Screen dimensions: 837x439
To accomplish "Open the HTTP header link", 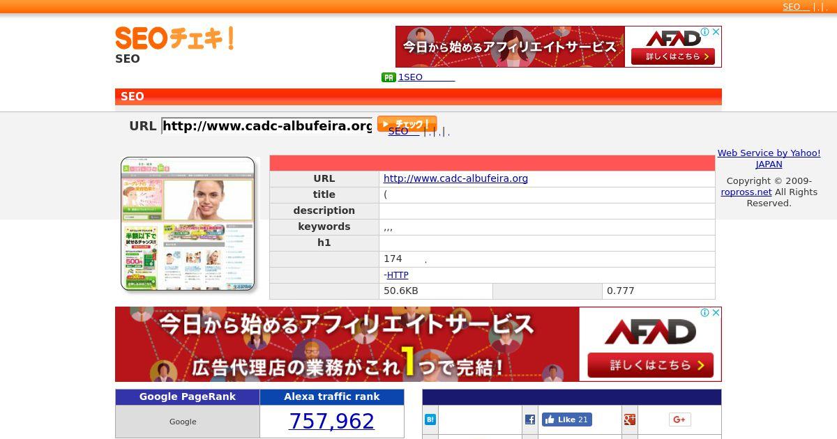I will (x=398, y=275).
